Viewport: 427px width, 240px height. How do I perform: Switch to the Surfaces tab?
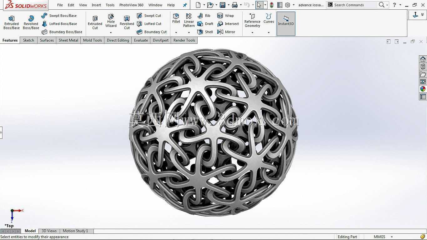pyautogui.click(x=47, y=40)
